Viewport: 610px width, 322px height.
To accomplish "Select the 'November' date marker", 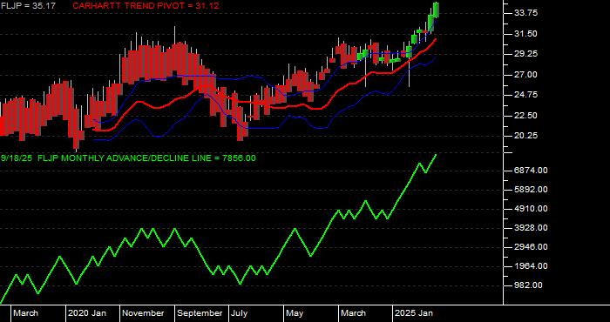I will click(144, 313).
